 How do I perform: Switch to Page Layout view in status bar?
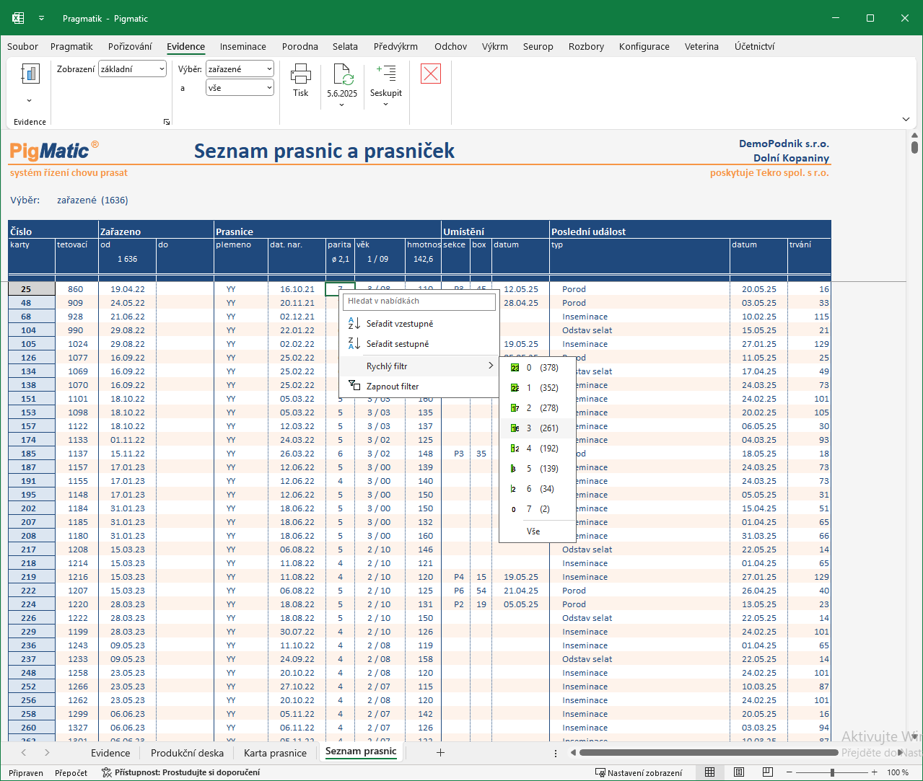(x=739, y=772)
